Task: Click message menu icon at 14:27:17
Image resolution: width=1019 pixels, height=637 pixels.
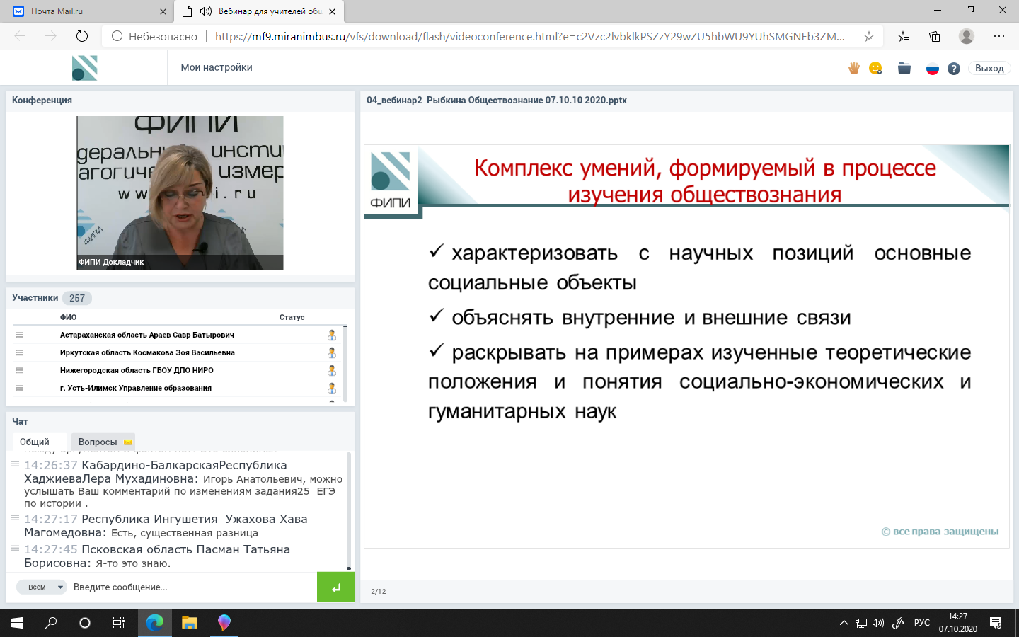Action: pyautogui.click(x=15, y=518)
